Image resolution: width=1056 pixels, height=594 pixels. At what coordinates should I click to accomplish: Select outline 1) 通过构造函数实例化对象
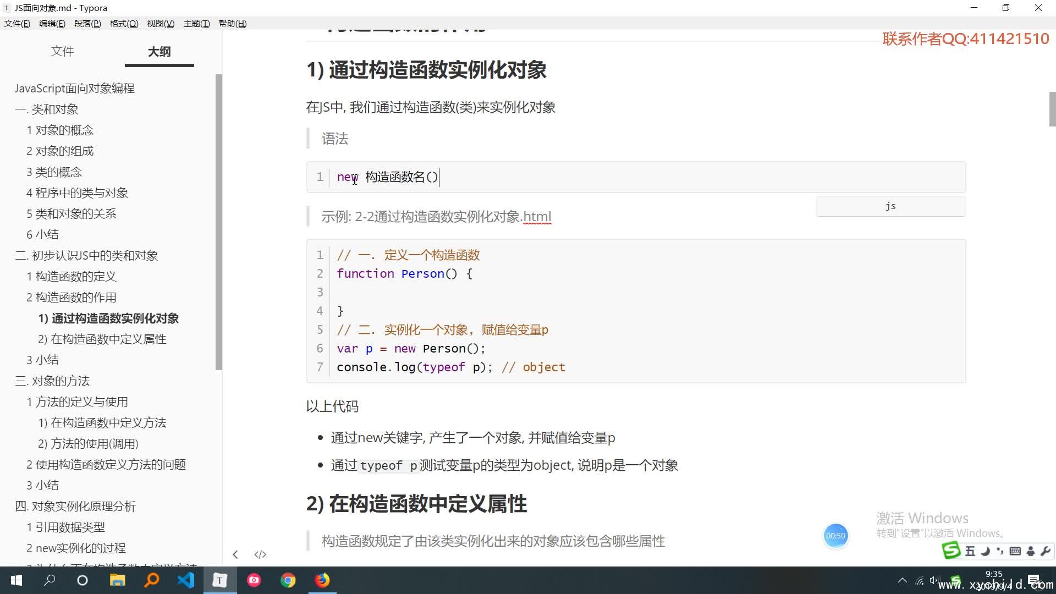pyautogui.click(x=108, y=318)
